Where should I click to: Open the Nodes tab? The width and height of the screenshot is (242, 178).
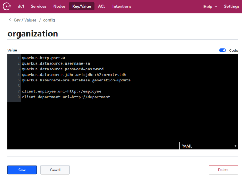pyautogui.click(x=59, y=7)
